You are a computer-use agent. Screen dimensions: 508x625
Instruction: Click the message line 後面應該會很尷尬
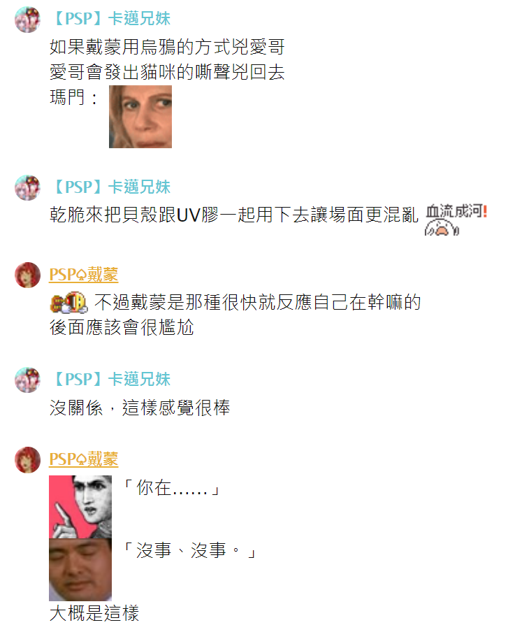pos(122,328)
